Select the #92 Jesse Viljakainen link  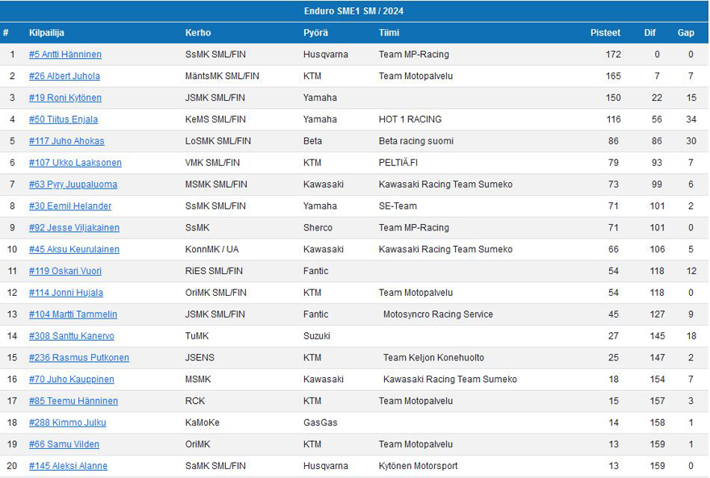(74, 227)
